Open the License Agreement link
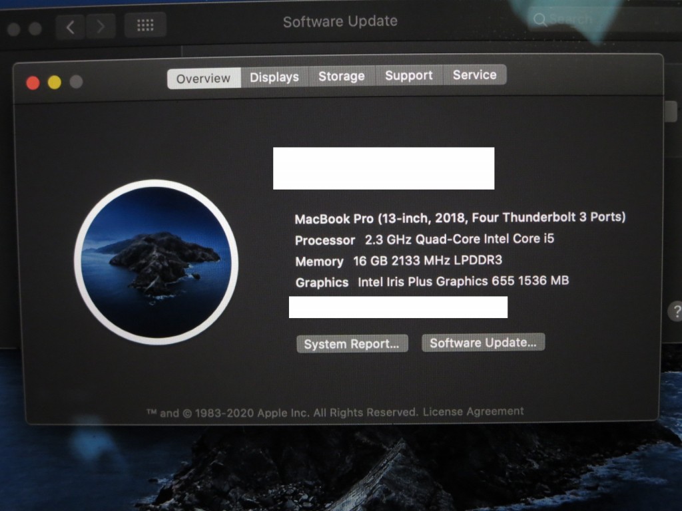682x511 pixels. click(474, 411)
